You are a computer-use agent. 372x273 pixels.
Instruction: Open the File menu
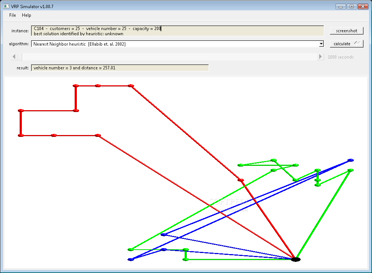[x=13, y=15]
